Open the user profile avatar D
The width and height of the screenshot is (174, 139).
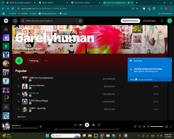tap(169, 21)
